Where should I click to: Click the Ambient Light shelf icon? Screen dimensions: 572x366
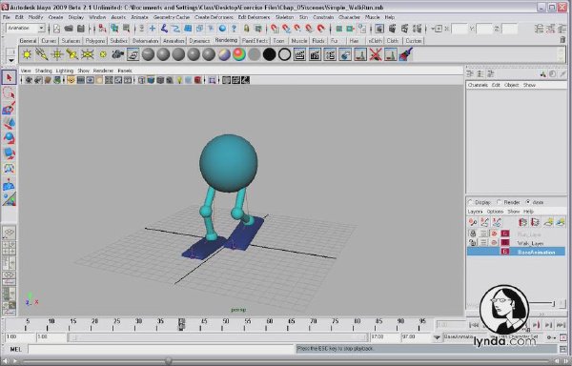click(x=27, y=54)
